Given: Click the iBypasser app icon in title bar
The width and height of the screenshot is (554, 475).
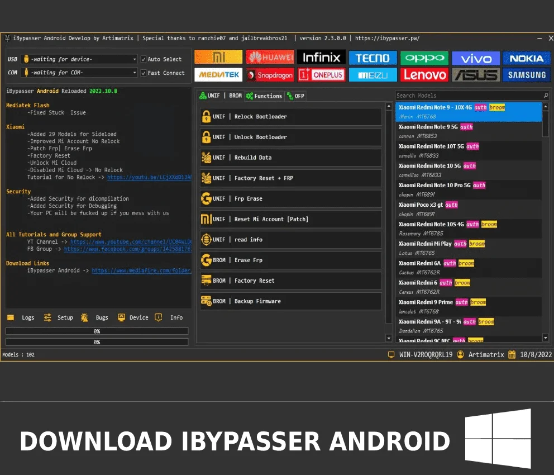Looking at the screenshot, I should tap(7, 38).
